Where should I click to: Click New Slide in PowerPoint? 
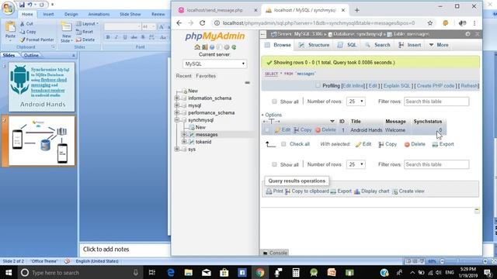[66, 33]
